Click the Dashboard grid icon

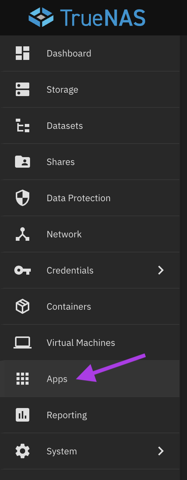point(23,53)
